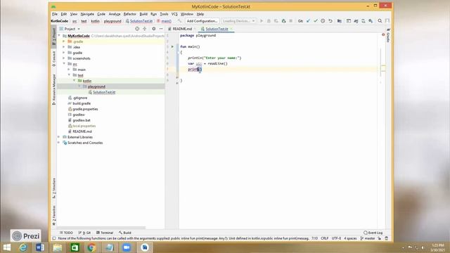The image size is (450, 253).
Task: Hide the Project panel with minus icon
Action: point(161,29)
